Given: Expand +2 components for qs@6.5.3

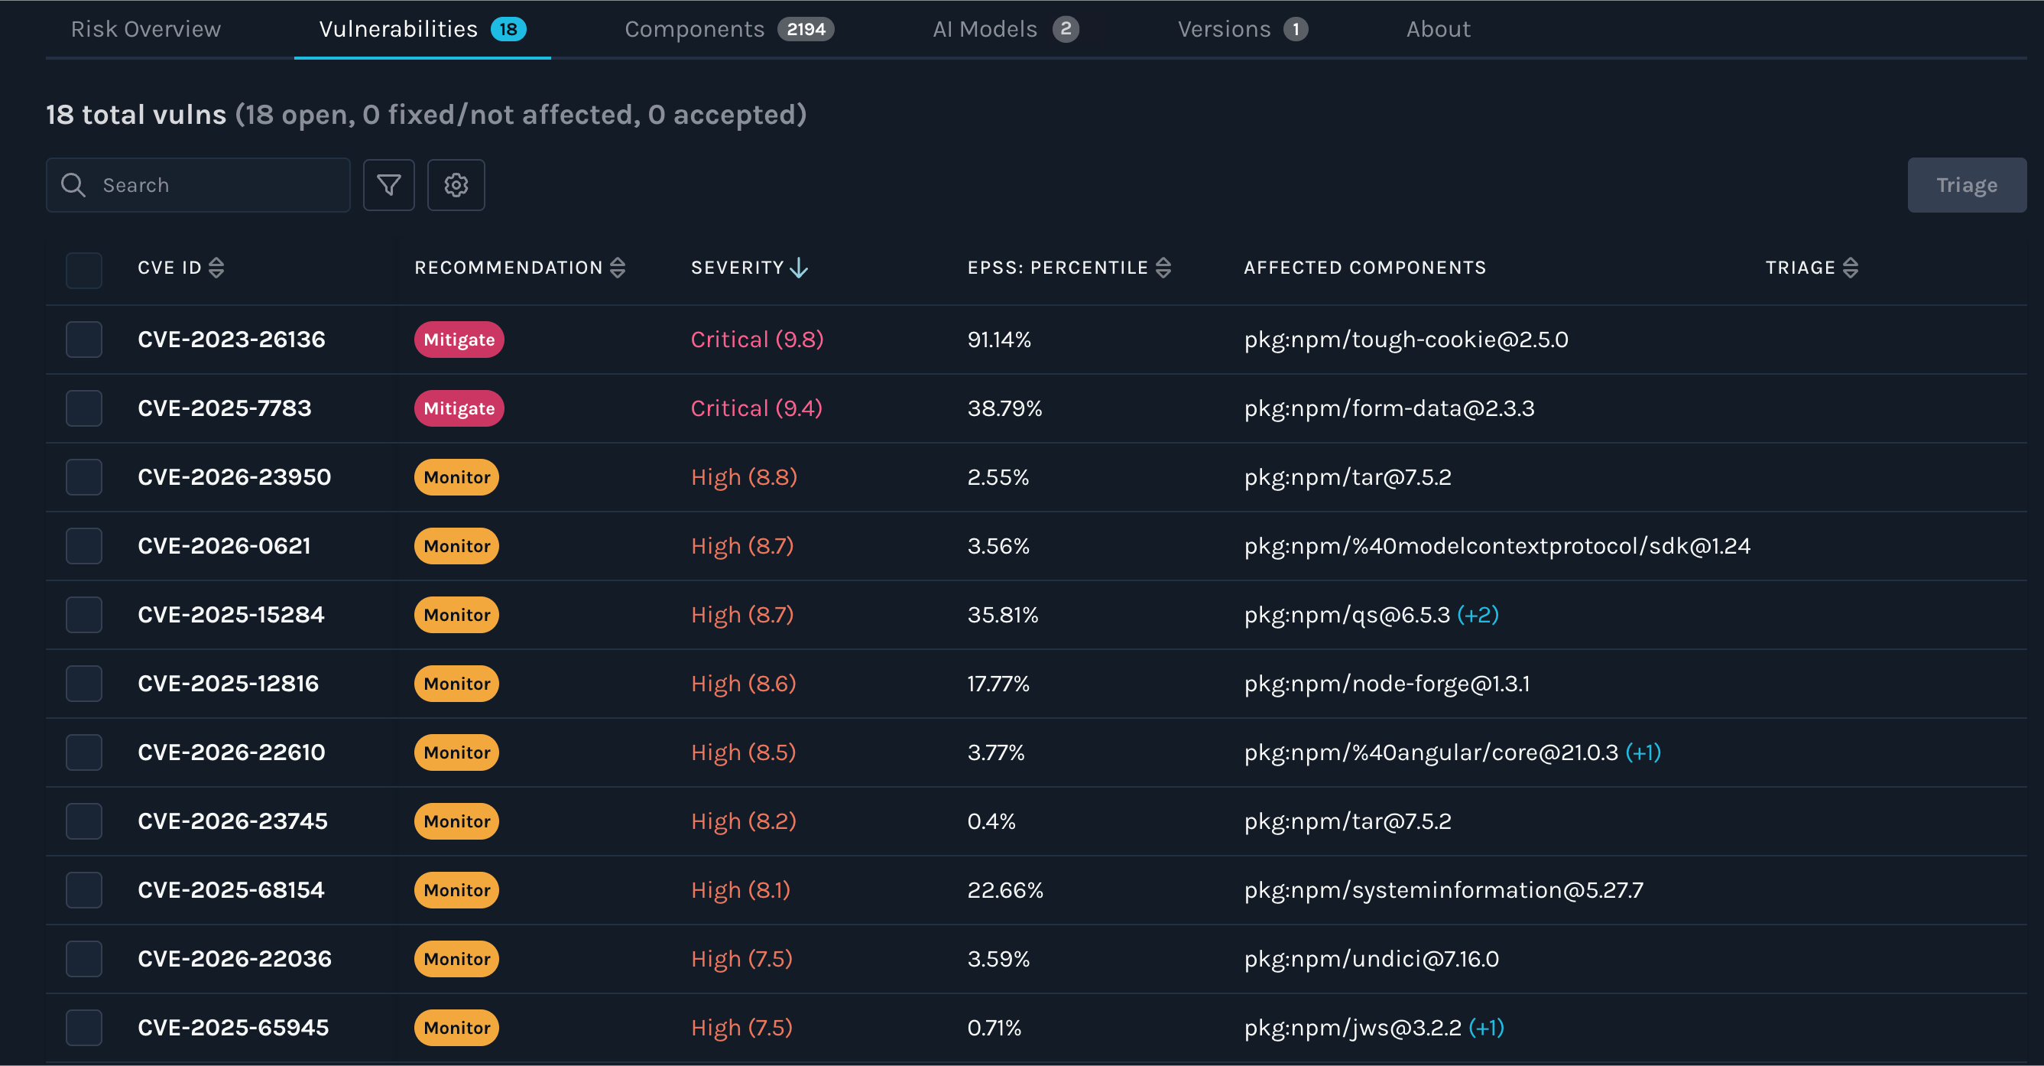Looking at the screenshot, I should 1478,614.
